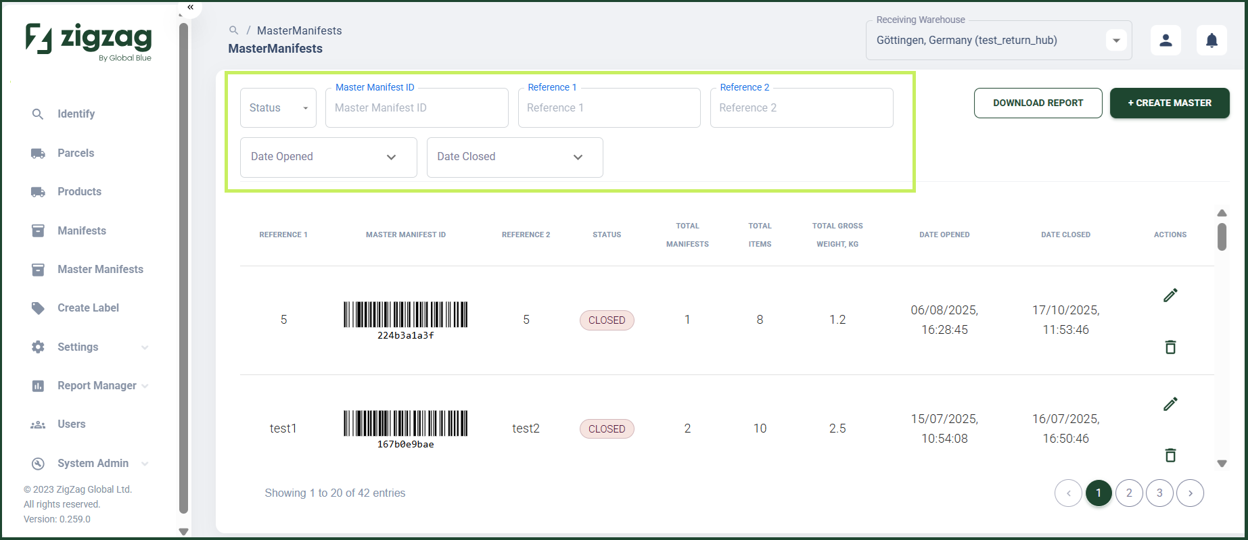Image resolution: width=1248 pixels, height=540 pixels.
Task: Open the Date Closed filter dropdown
Action: 515,157
